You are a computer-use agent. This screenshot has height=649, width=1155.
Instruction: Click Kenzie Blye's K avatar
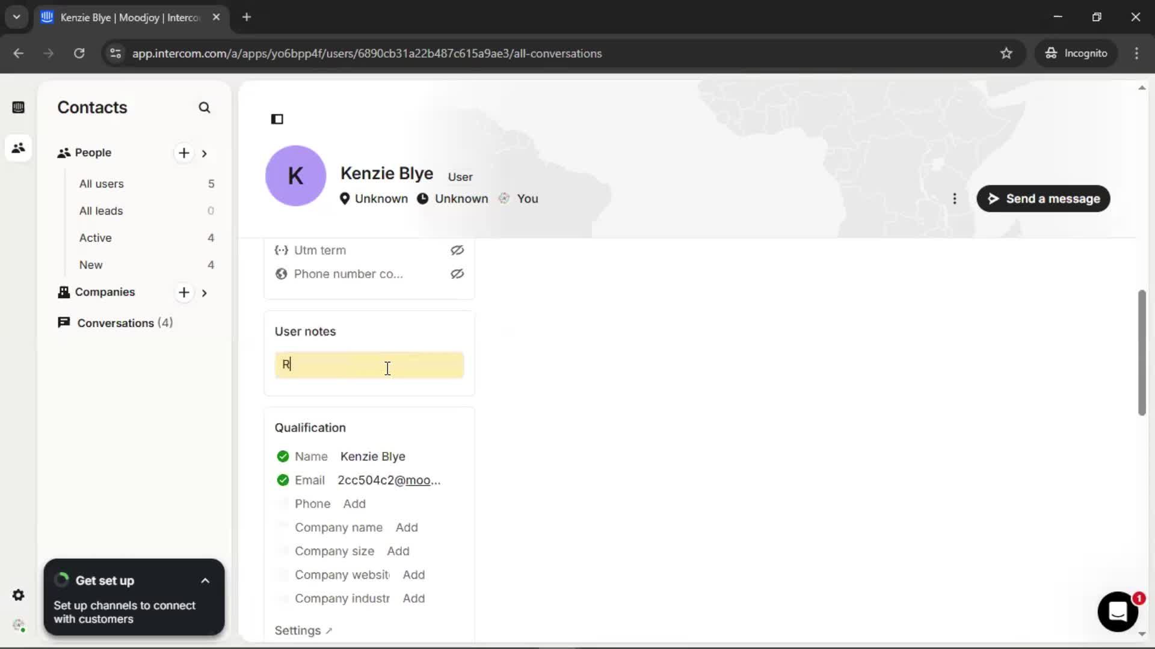coord(295,175)
